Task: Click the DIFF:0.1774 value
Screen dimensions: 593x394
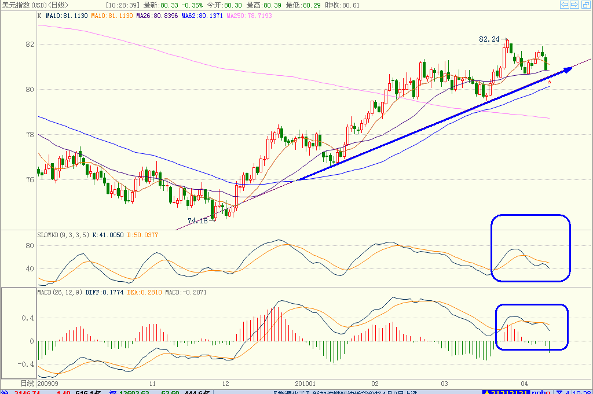Action: (104, 292)
